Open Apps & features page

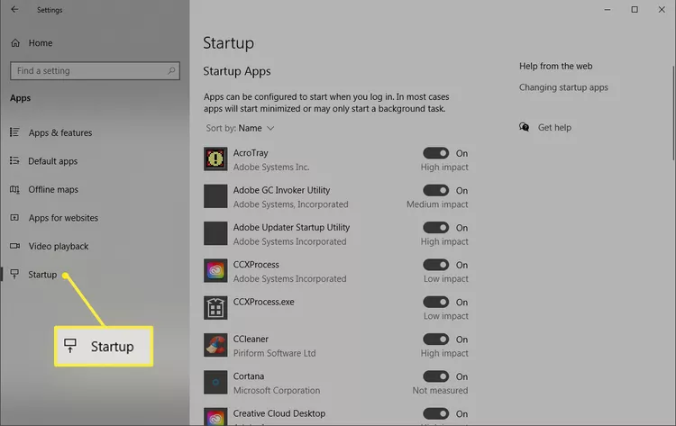coord(60,132)
